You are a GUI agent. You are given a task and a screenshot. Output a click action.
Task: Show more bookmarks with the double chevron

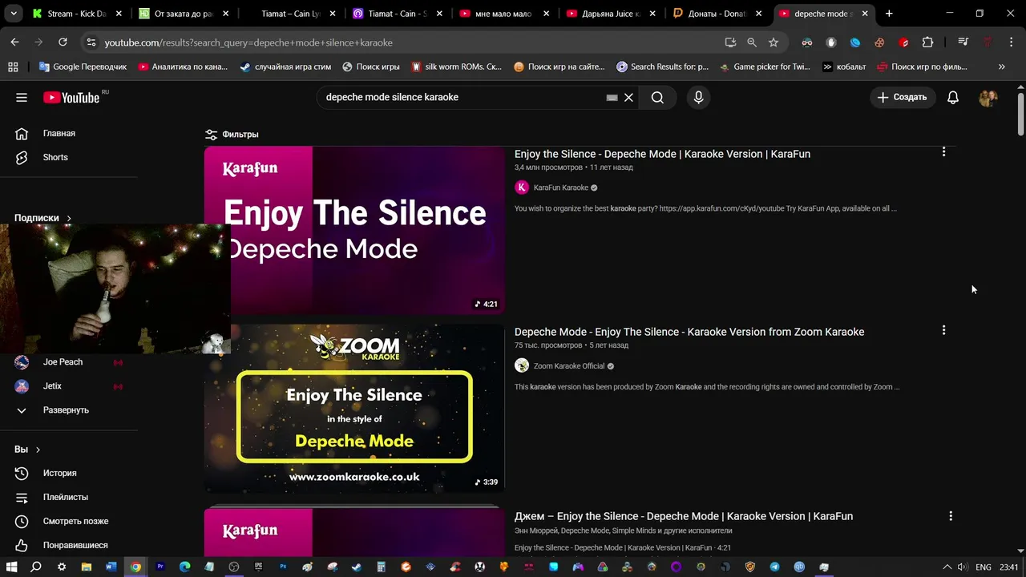[x=1002, y=67]
